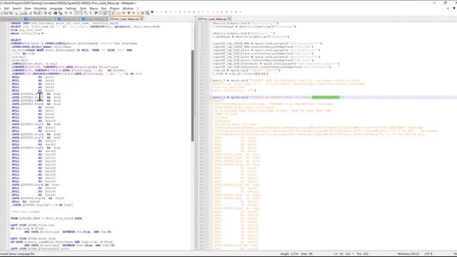The width and height of the screenshot is (457, 257).
Task: Click the Structured Query Language file status label
Action: (17, 254)
